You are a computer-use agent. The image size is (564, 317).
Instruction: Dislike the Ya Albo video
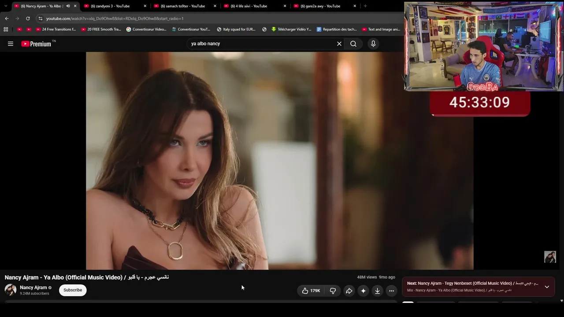point(333,291)
